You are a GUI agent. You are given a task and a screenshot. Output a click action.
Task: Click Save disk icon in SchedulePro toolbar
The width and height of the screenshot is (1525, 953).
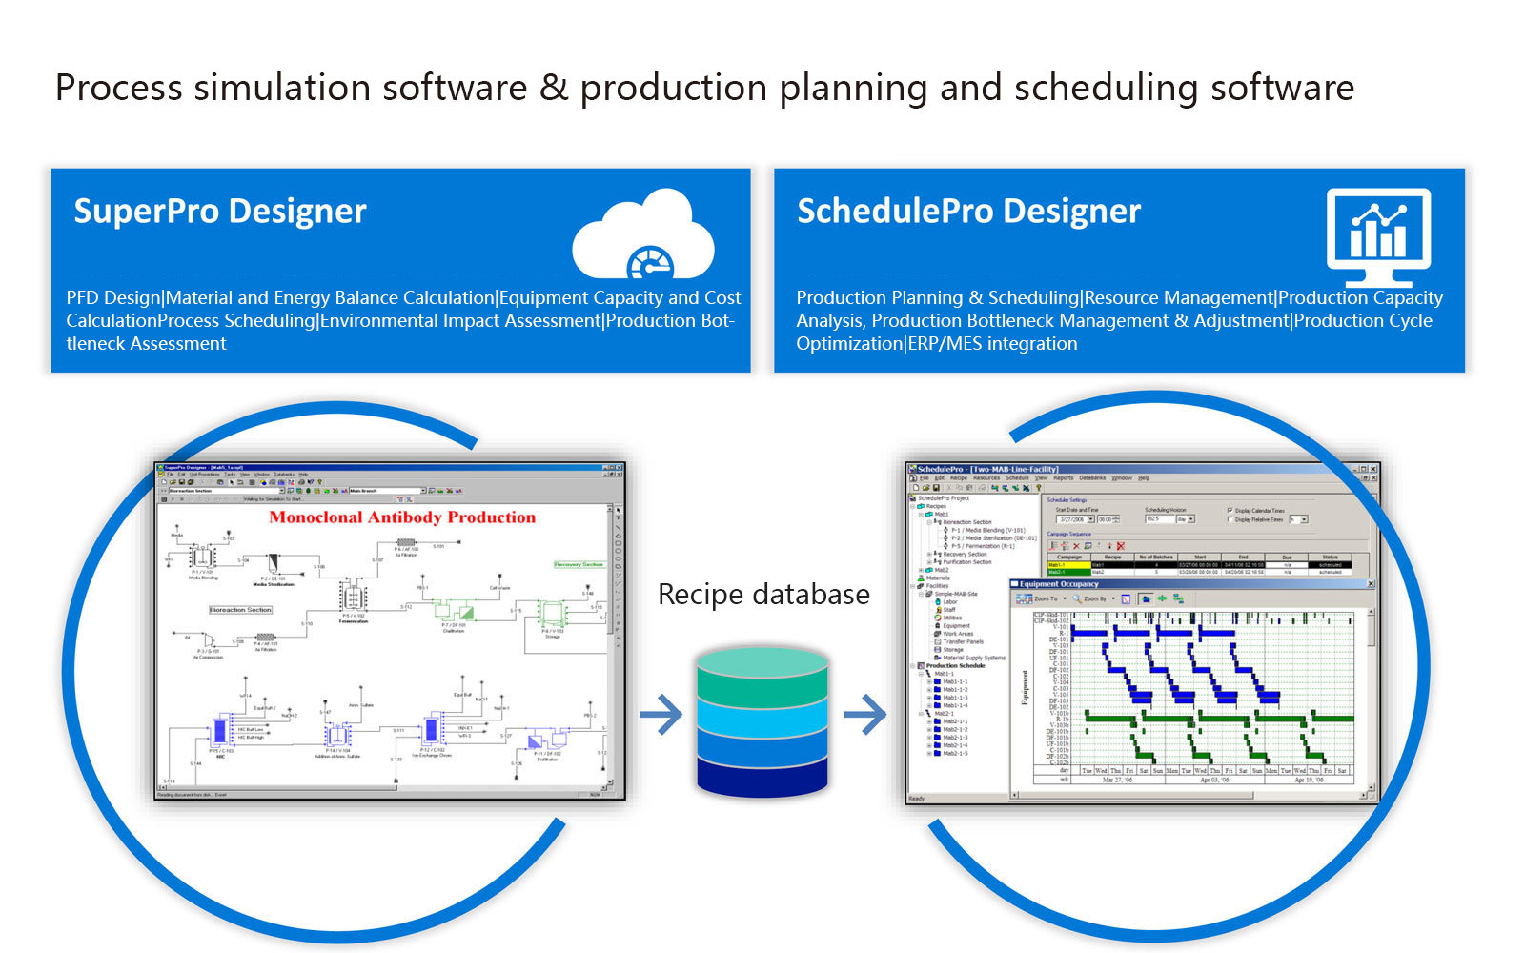click(x=936, y=488)
